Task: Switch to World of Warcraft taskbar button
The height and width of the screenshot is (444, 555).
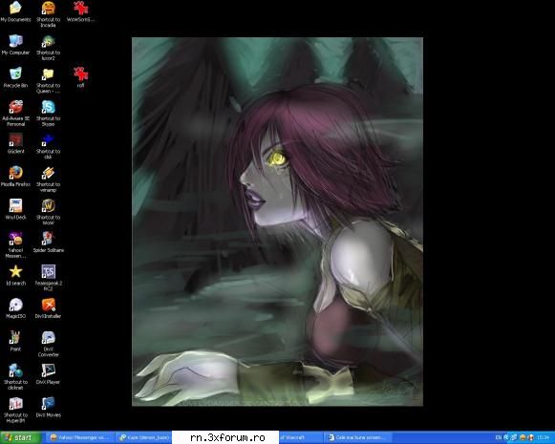Action: pyautogui.click(x=300, y=437)
